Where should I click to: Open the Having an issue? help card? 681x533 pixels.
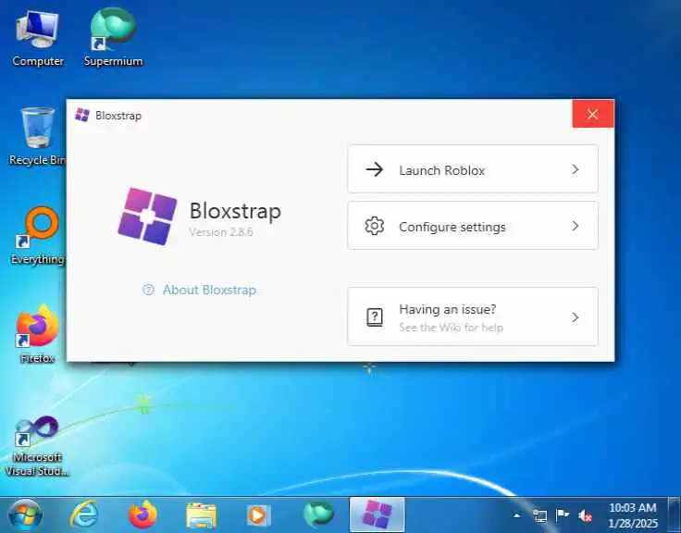click(x=473, y=316)
